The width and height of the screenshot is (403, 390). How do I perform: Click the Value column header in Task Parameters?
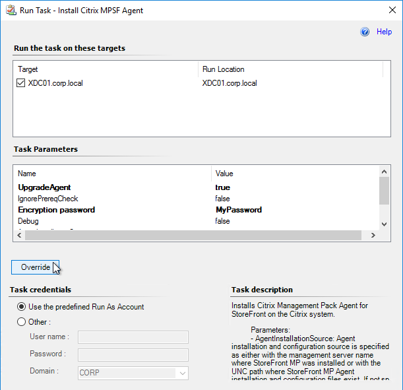tap(295, 174)
